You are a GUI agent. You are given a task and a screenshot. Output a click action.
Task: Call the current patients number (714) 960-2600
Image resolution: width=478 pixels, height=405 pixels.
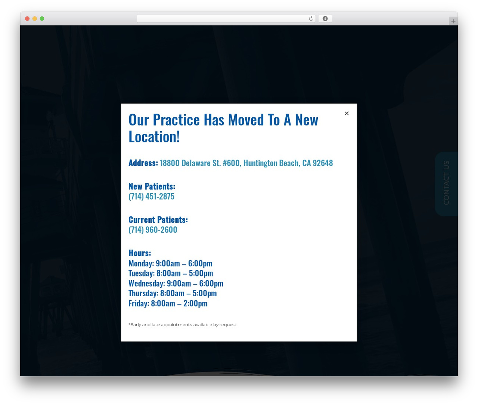click(153, 230)
